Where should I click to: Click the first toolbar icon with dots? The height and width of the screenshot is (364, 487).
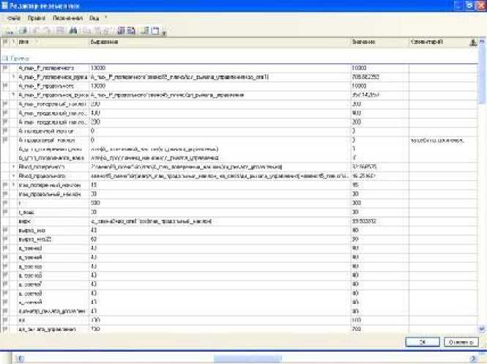10,31
